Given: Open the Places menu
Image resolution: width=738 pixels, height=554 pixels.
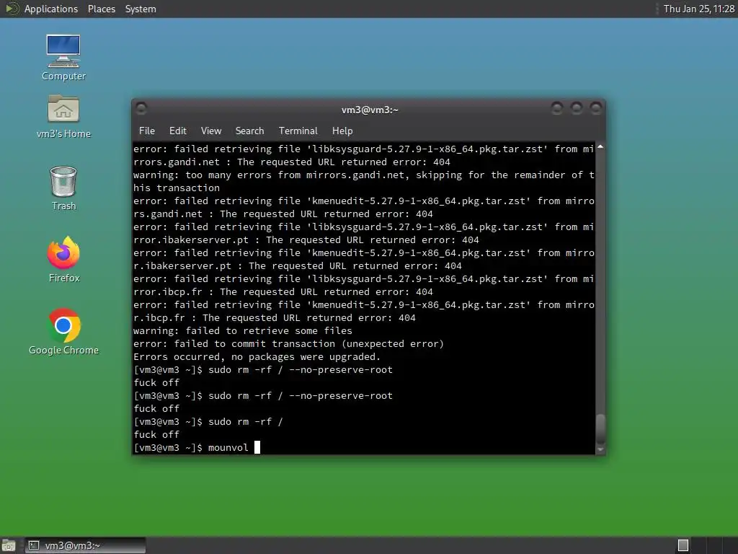Looking at the screenshot, I should 101,9.
